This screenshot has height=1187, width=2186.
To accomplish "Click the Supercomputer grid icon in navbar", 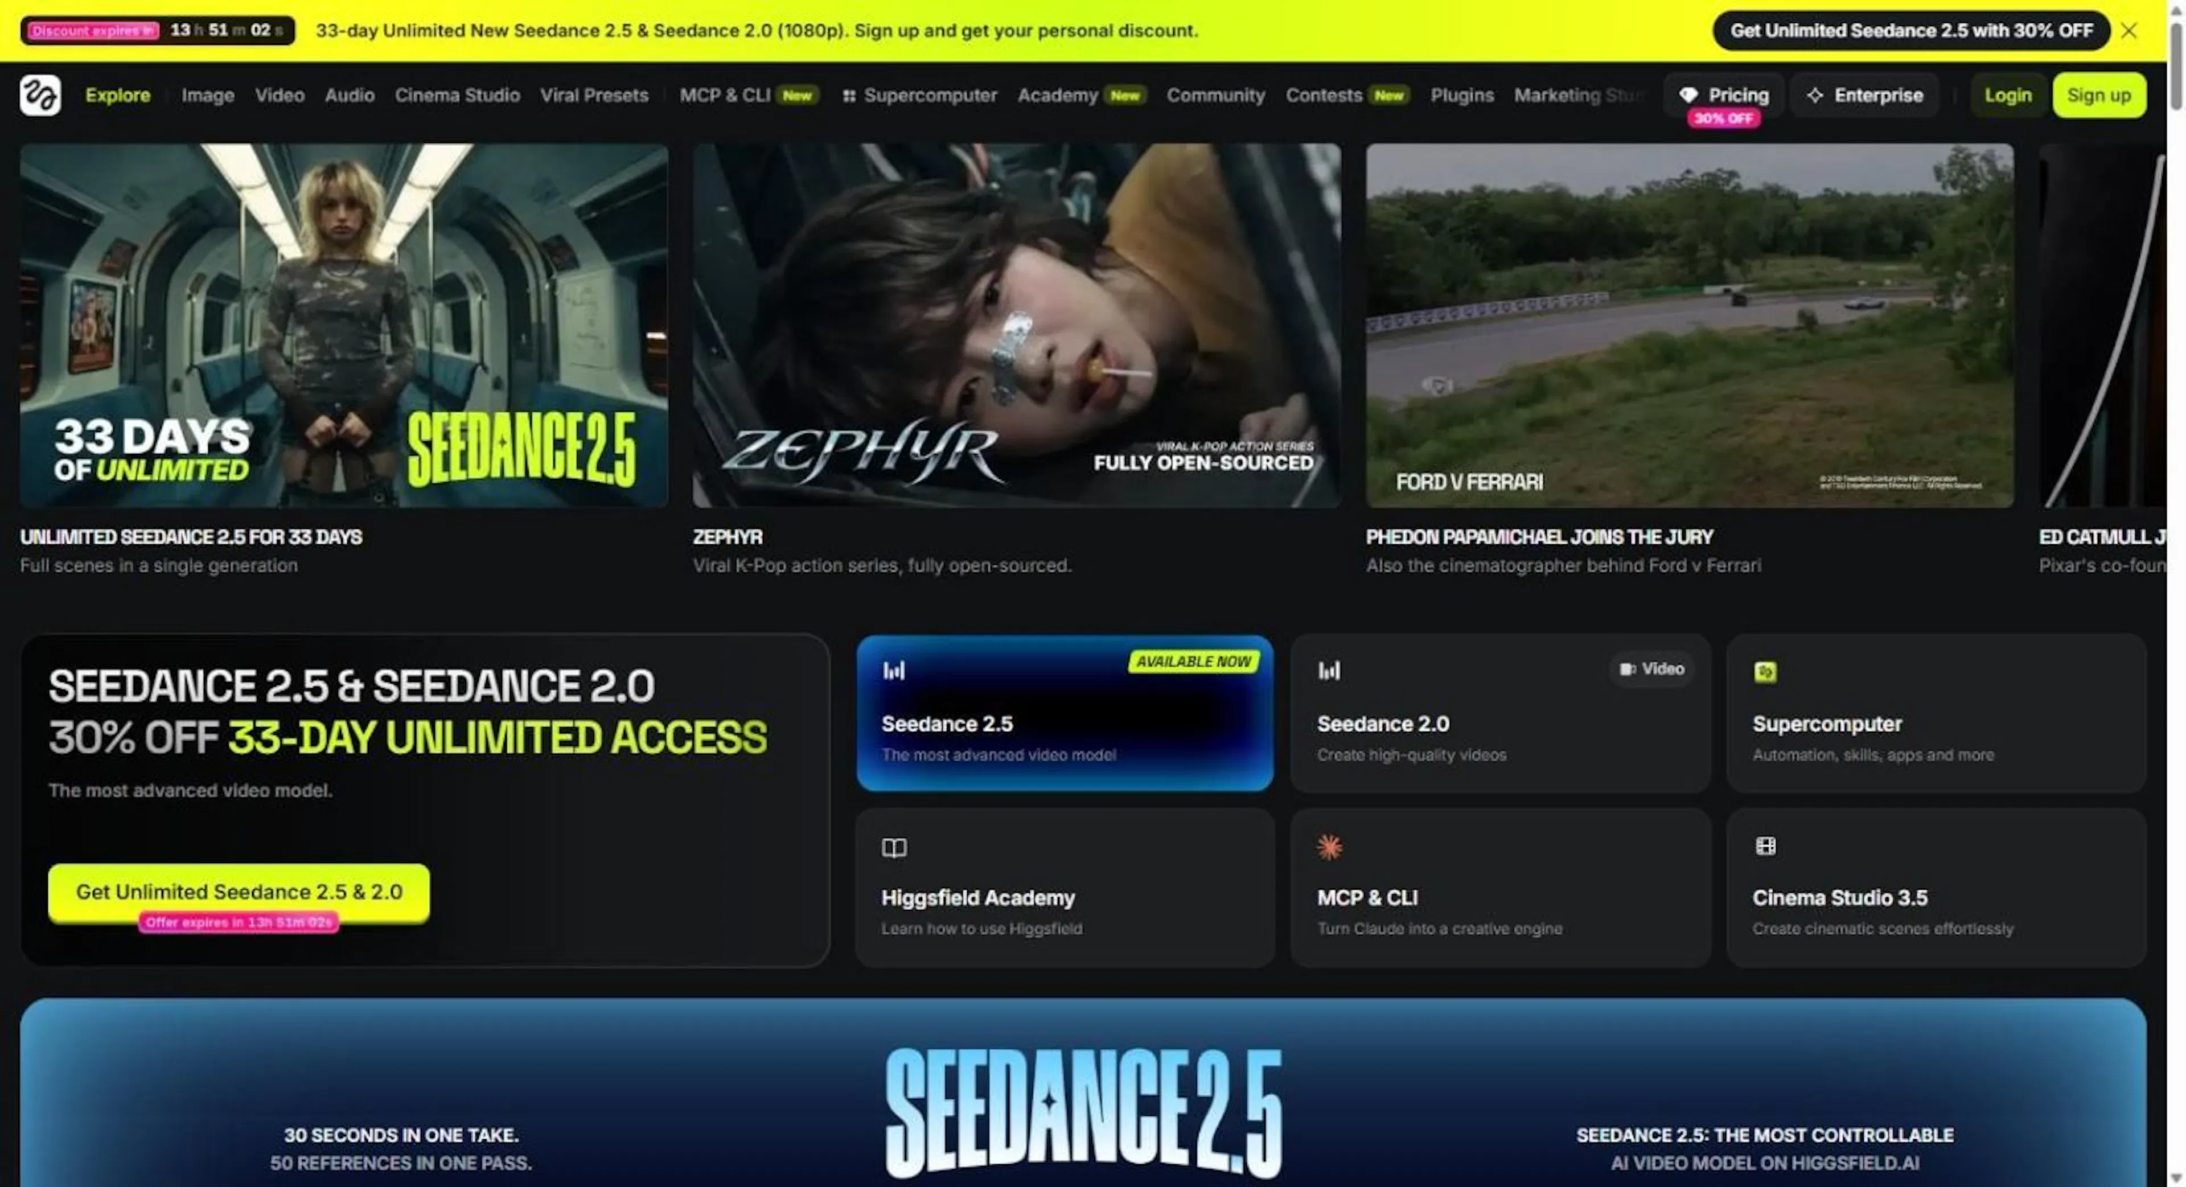I will [849, 96].
